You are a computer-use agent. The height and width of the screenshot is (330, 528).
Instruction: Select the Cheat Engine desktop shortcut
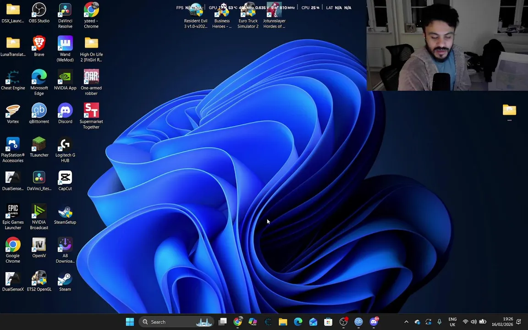coord(13,80)
